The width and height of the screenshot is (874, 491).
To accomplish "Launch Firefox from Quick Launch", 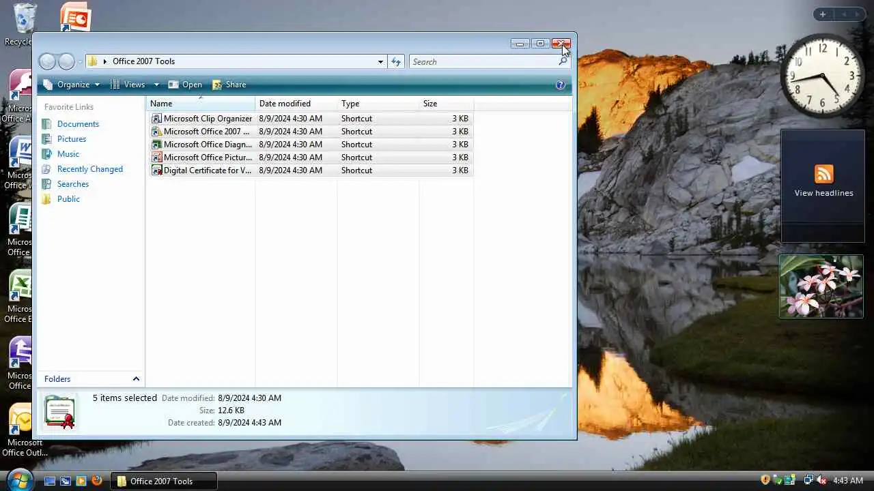I will click(x=97, y=481).
